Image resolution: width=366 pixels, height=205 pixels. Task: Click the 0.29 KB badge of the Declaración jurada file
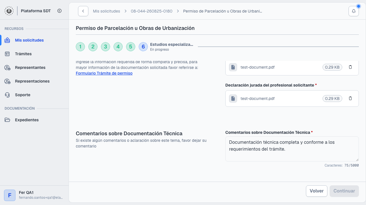pyautogui.click(x=332, y=99)
